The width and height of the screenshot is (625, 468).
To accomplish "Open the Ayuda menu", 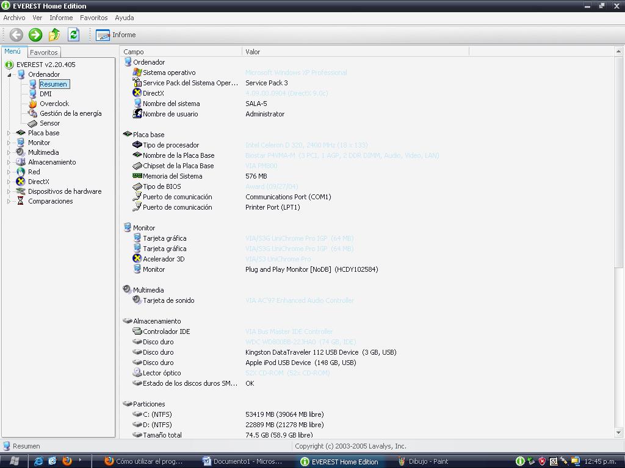I will coord(125,18).
